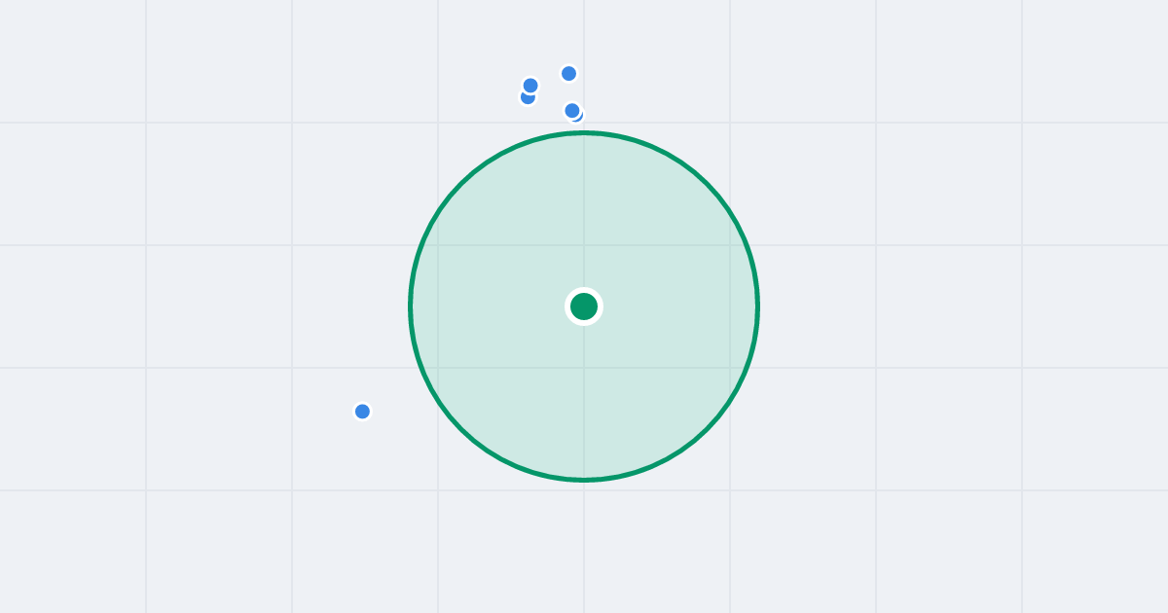
Task: Select the upper marker of the overlapping left pair
Action: pyautogui.click(x=530, y=86)
